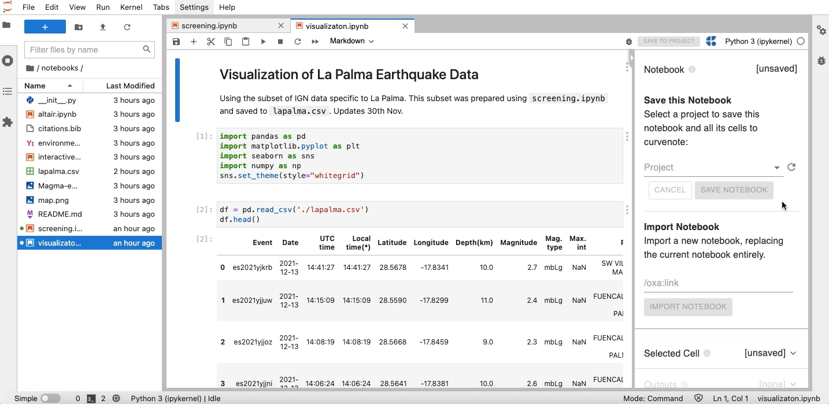Create a new folder in file browser

(x=79, y=27)
